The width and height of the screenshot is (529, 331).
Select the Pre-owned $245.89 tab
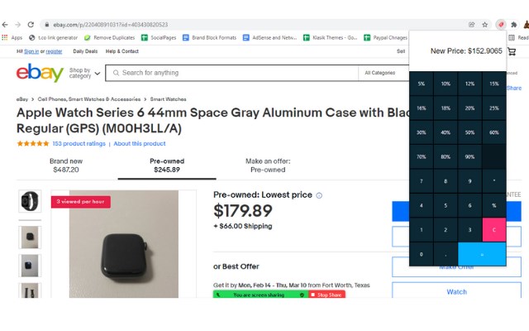click(x=166, y=165)
